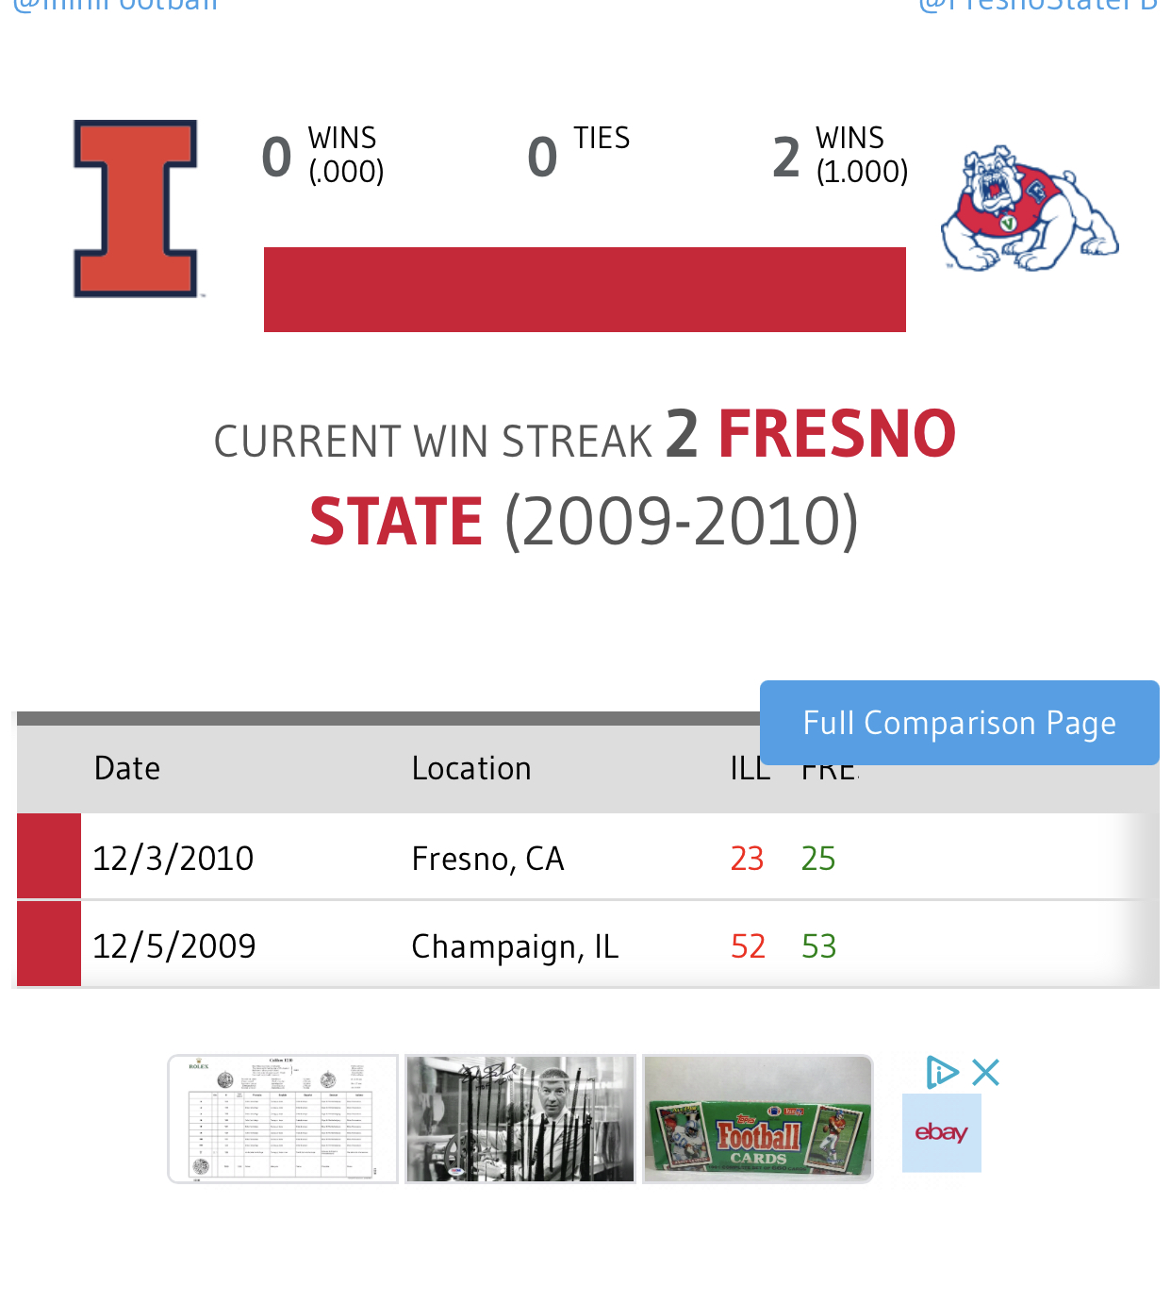Click the Illinois orange I logo
The height and width of the screenshot is (1304, 1171).
tap(136, 209)
